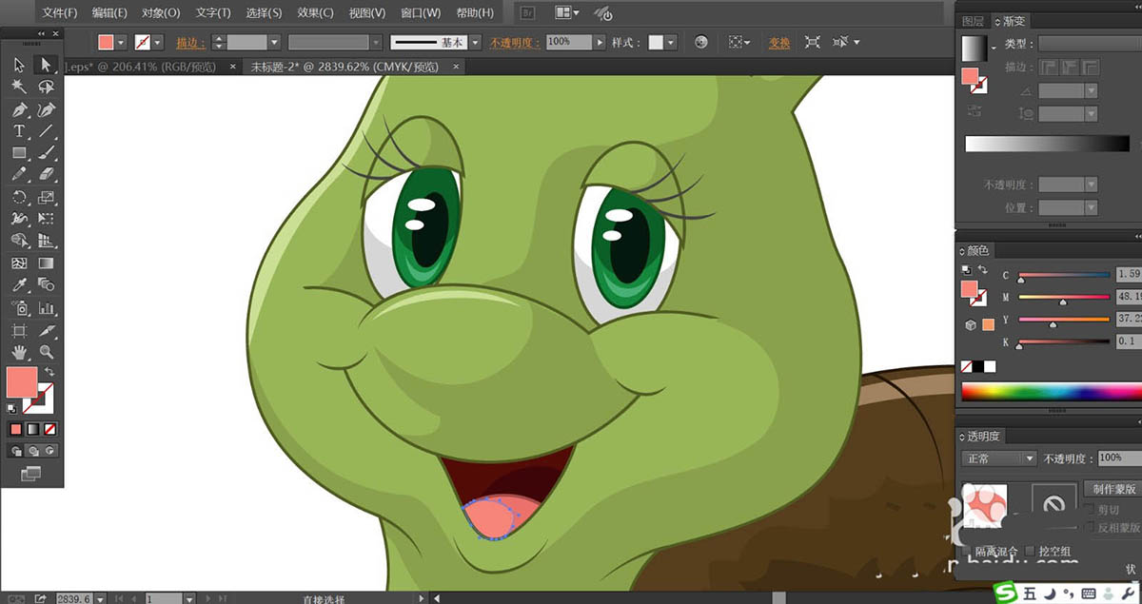Check the 反相蒙版 option
Screen dimensions: 1142x604
[x=1090, y=528]
